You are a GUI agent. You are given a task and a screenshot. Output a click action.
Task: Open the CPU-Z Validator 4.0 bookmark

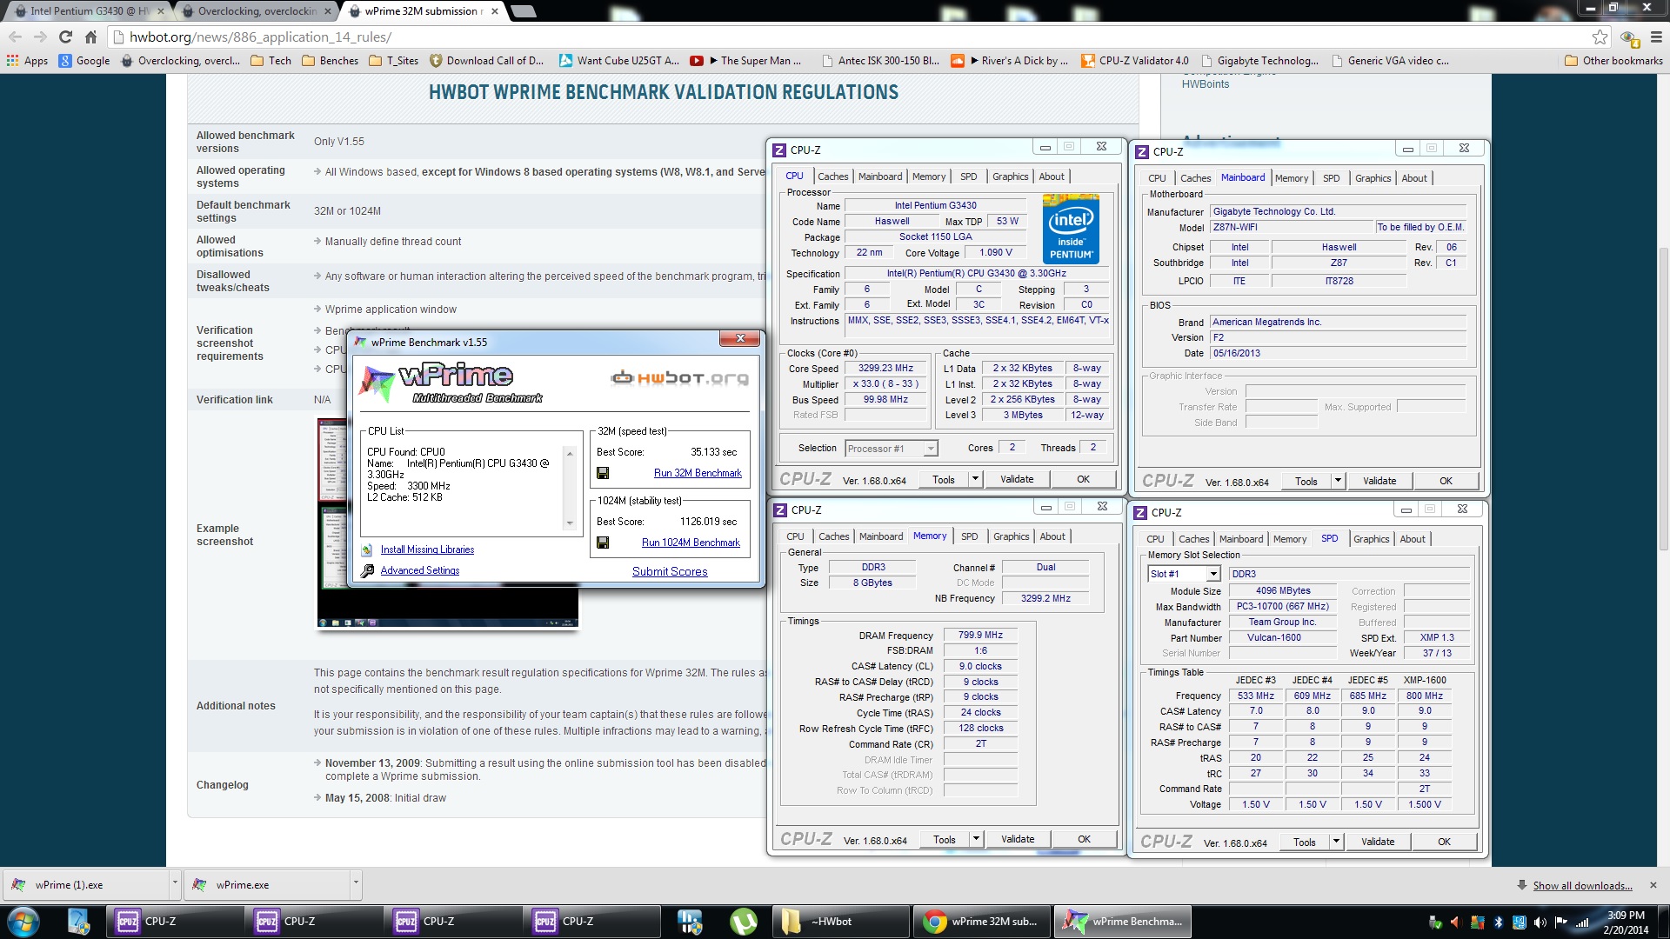pos(1134,61)
